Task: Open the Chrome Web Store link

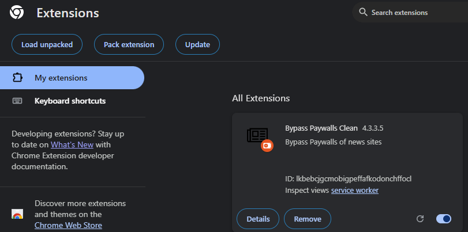Action: 68,225
